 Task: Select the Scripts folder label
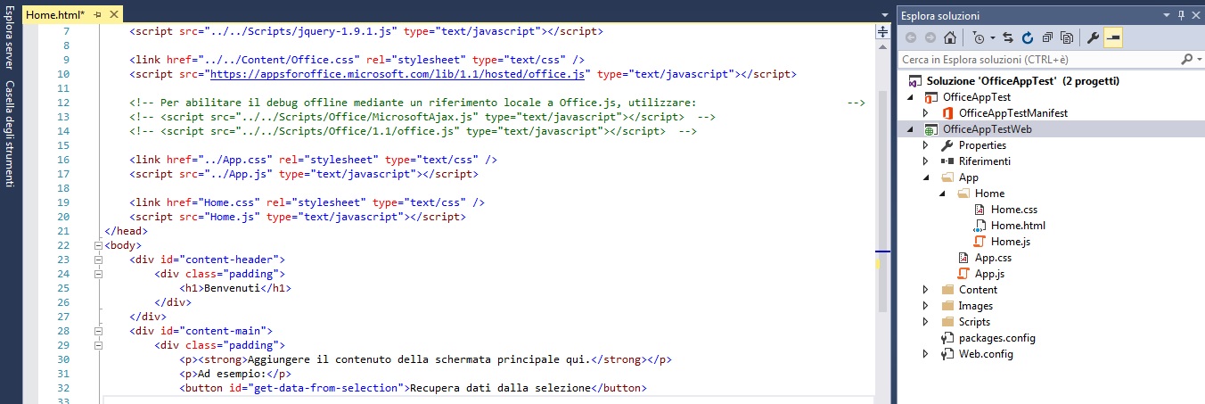coord(974,322)
